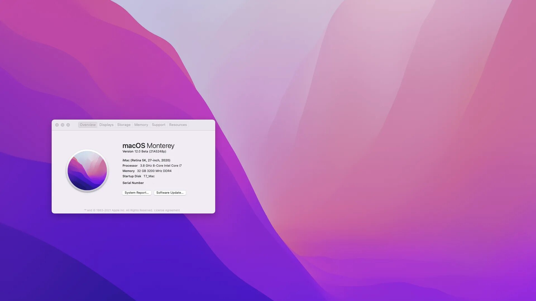Close the About This Mac window
The width and height of the screenshot is (536, 301).
[57, 125]
